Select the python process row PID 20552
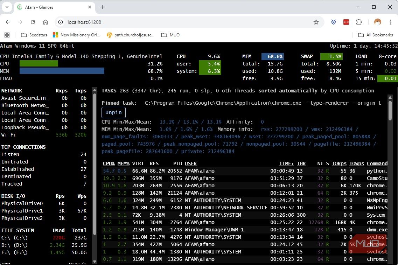Viewport: 398px width, 265px height. (x=245, y=171)
